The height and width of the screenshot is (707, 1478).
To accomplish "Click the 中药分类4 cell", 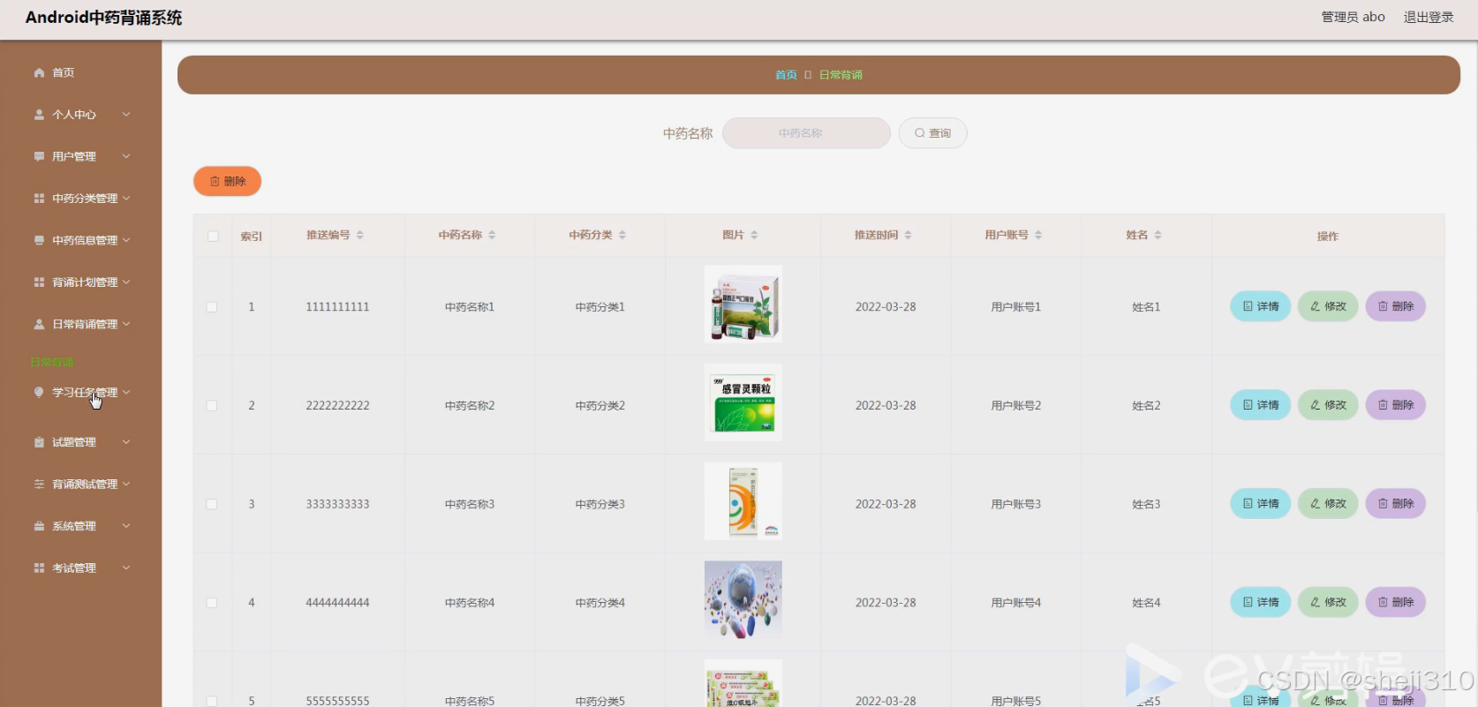I will (x=599, y=603).
